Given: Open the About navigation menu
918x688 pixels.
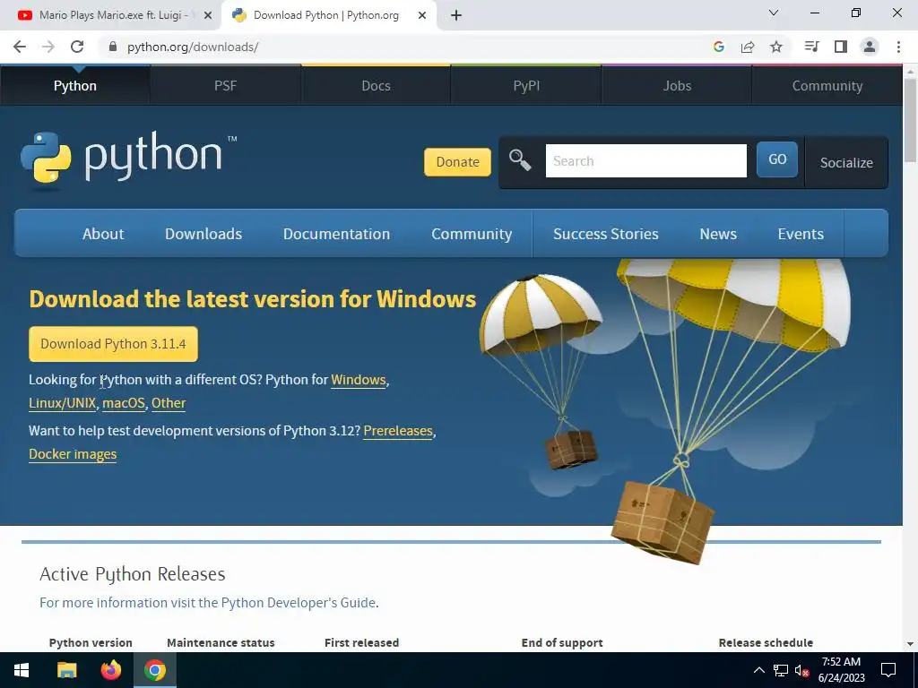Looking at the screenshot, I should [103, 234].
